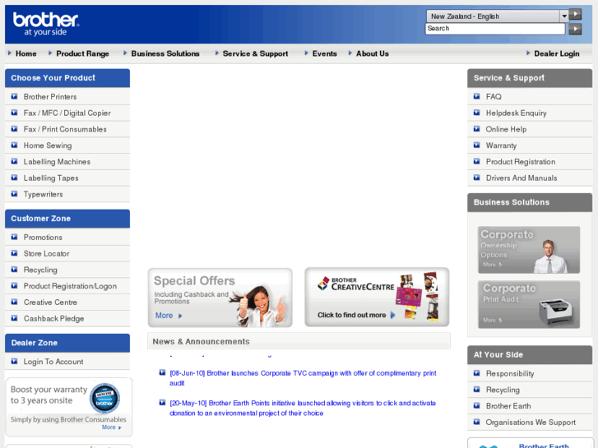The width and height of the screenshot is (598, 448).
Task: Click the Service & Support sidebar header
Action: (x=530, y=78)
